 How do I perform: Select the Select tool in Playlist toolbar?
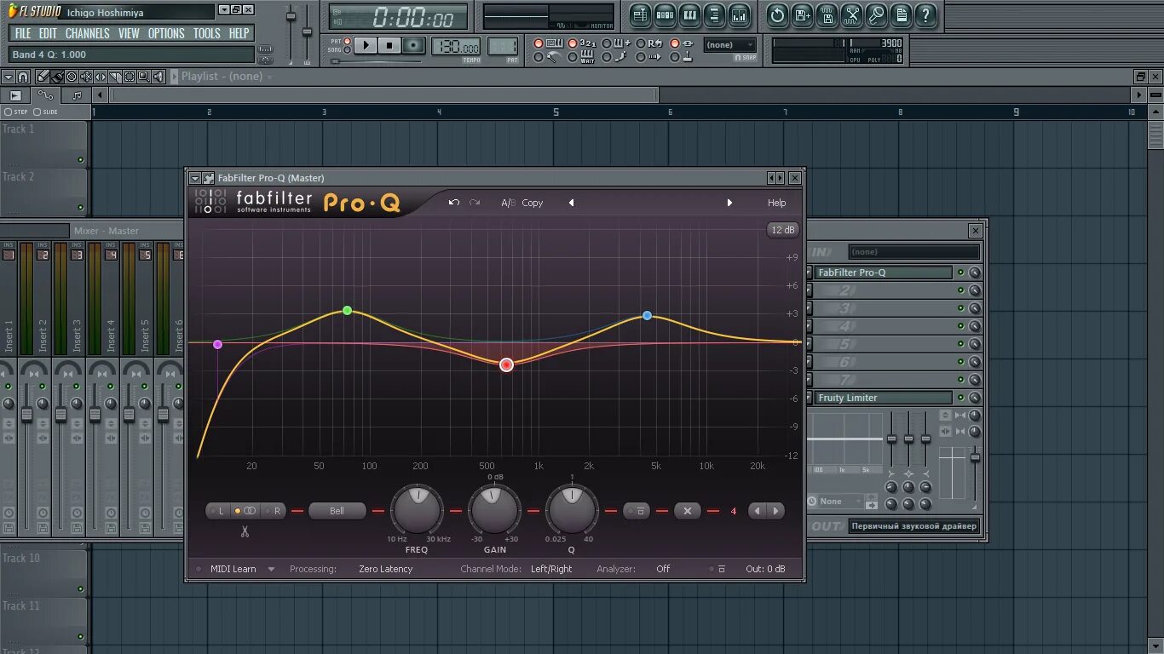[130, 77]
